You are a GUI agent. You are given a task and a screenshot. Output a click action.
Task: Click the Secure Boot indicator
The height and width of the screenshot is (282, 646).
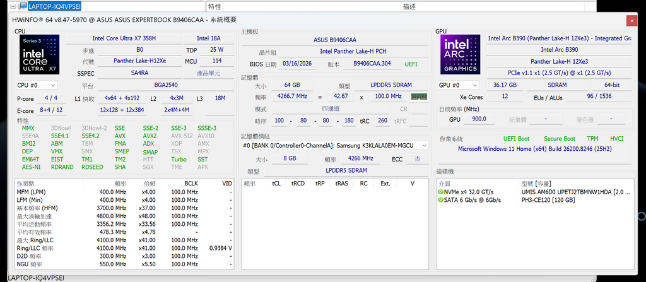[560, 139]
